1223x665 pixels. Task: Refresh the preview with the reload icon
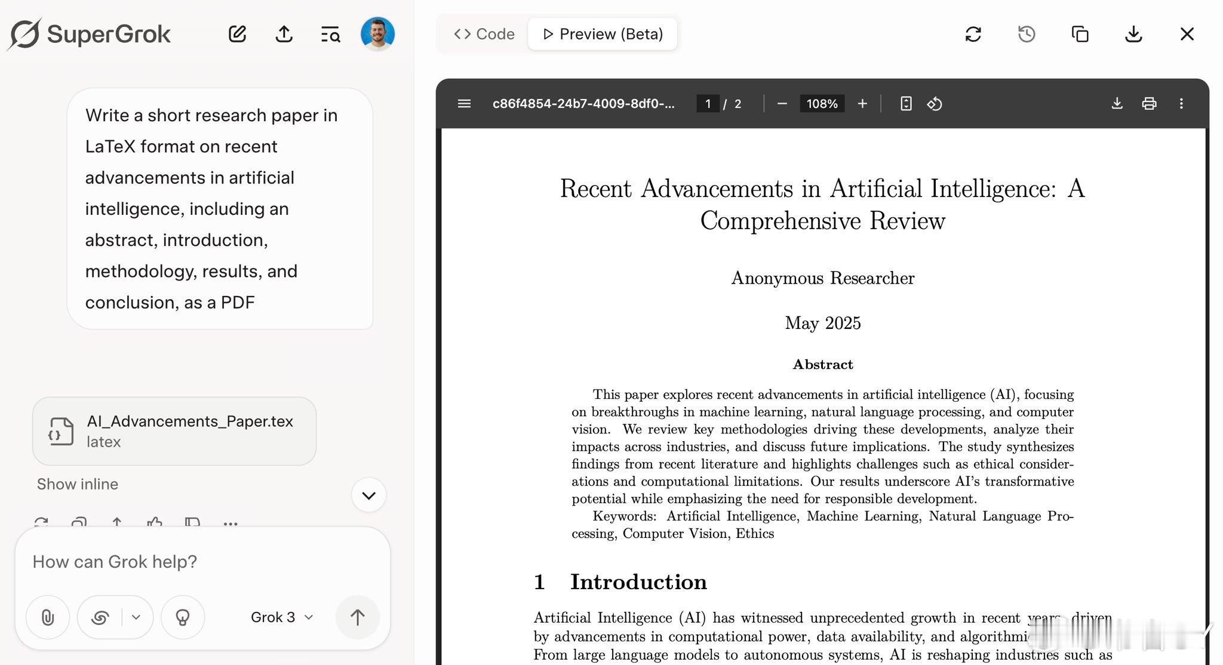click(x=973, y=34)
